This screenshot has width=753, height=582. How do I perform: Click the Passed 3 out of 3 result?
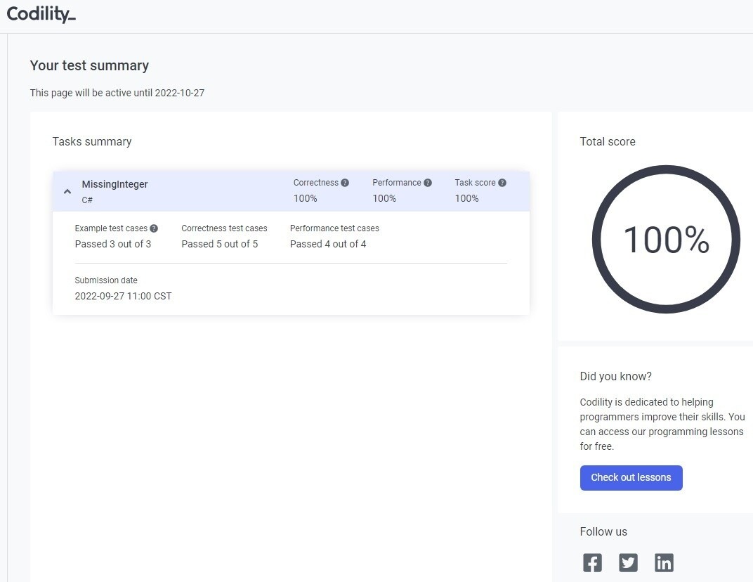(112, 244)
